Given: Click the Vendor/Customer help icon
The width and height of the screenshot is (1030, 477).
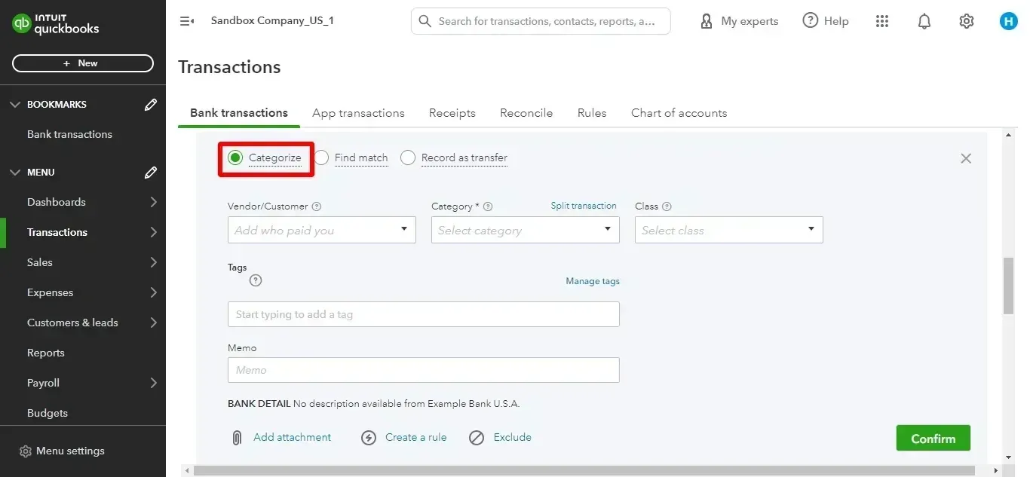Looking at the screenshot, I should (x=317, y=206).
